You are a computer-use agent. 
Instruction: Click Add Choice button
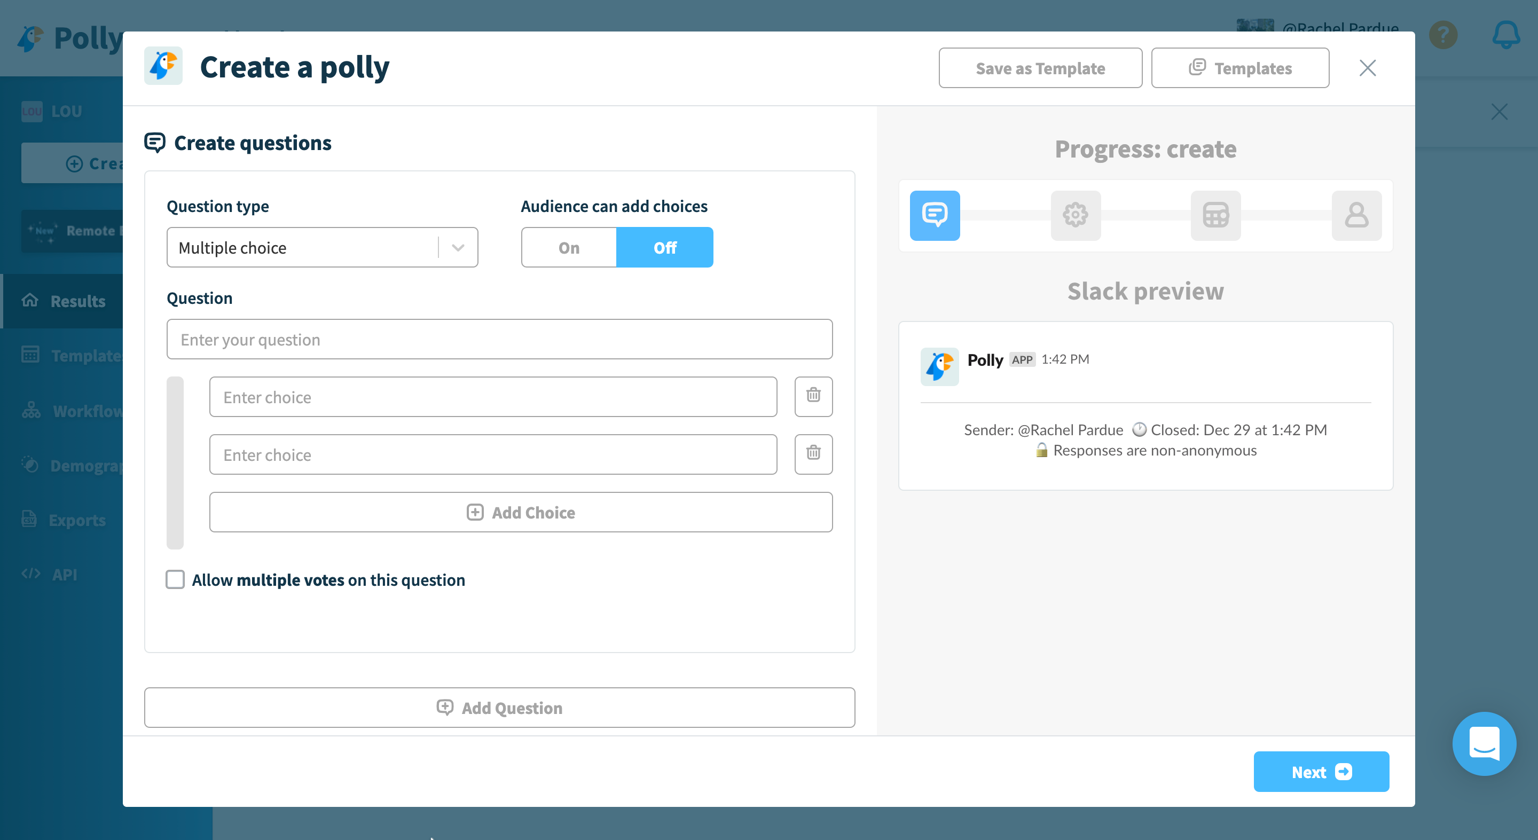(x=521, y=512)
